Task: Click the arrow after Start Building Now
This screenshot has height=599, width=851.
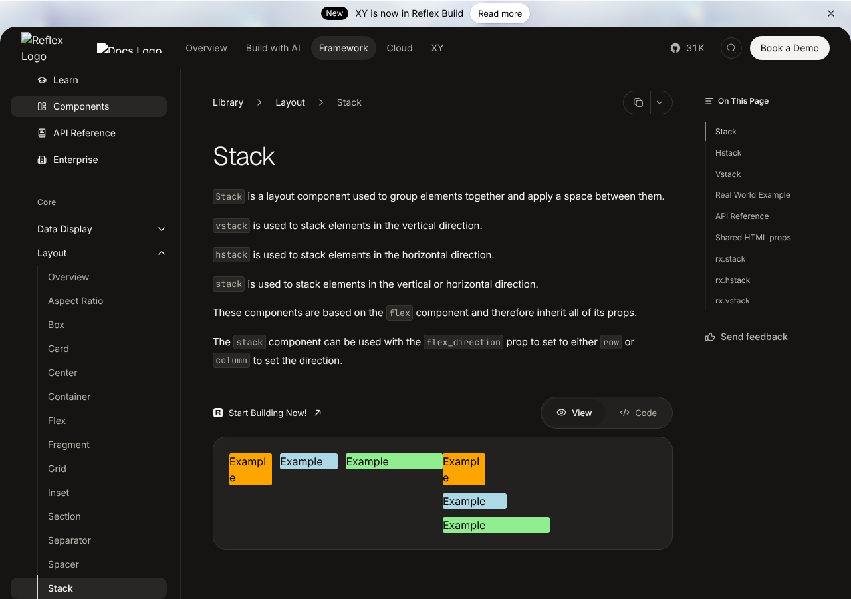Action: (318, 413)
